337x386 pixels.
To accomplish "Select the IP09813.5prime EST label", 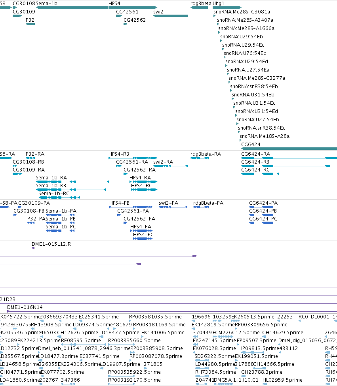I will 260,348.
